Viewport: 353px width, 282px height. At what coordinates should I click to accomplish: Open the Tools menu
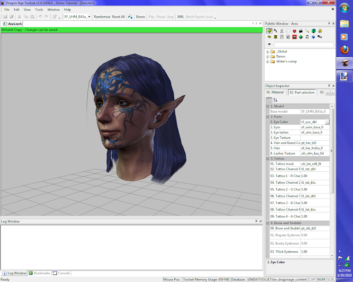[39, 9]
